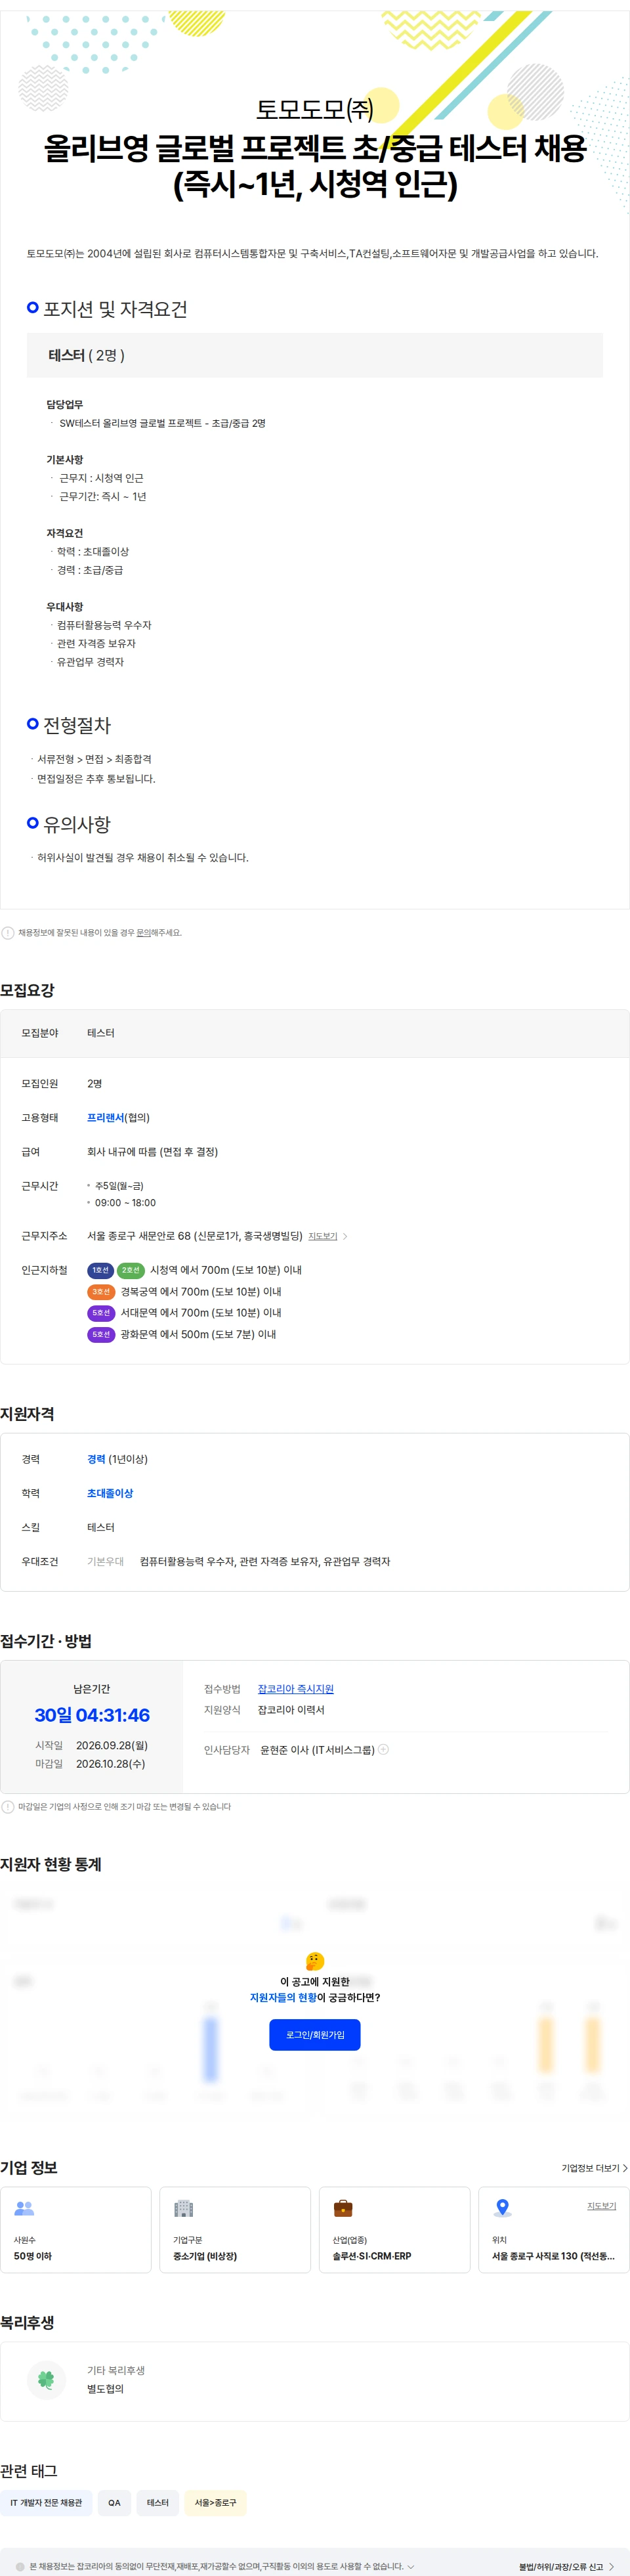Click the 윤현준 이사 (IT서비스그룹) contact name
This screenshot has height=2576, width=630.
tap(317, 1750)
